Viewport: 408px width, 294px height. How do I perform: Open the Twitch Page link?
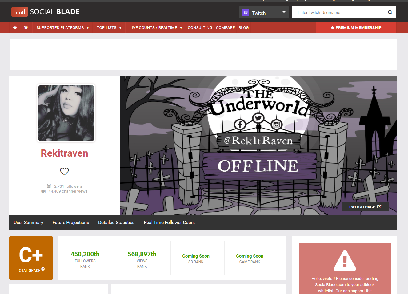[365, 207]
